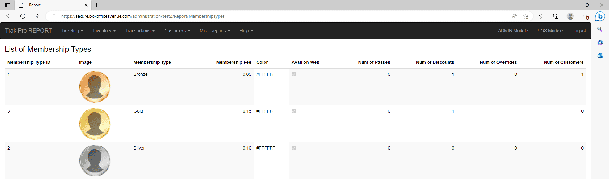Click the browser refresh icon
The image size is (609, 179).
23,16
